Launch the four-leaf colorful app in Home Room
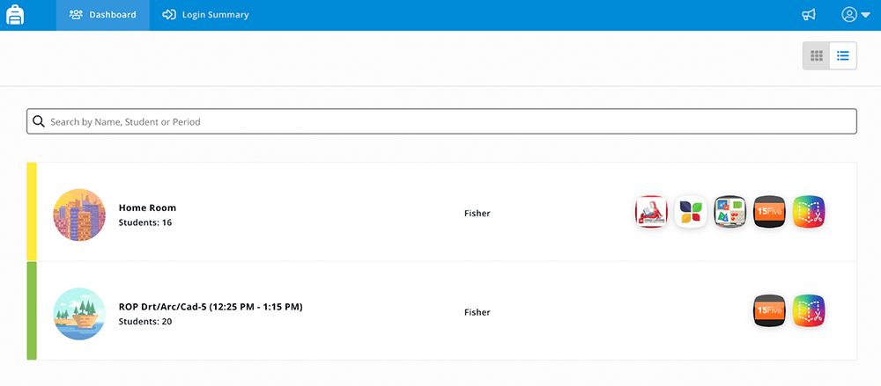 [691, 212]
